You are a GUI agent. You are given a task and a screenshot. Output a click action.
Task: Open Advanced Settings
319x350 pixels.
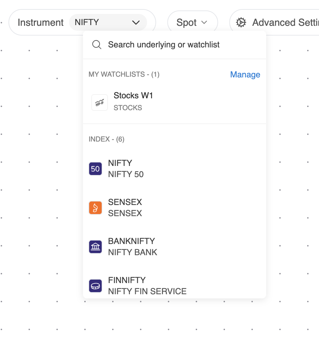point(275,22)
